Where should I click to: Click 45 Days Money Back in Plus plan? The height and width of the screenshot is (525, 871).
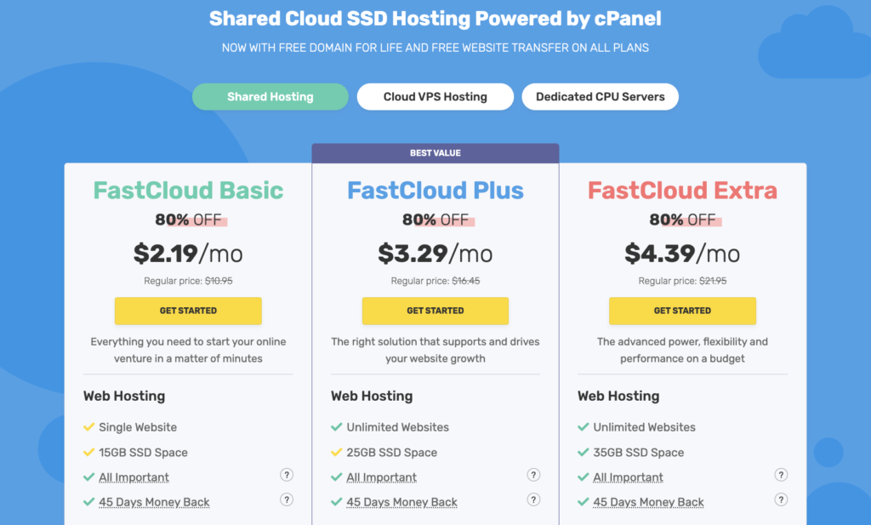pos(402,502)
